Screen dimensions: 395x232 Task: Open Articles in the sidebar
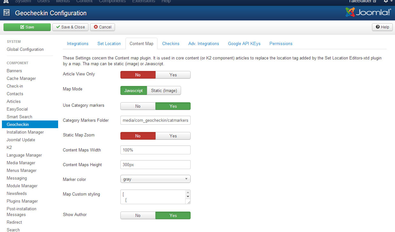point(14,102)
